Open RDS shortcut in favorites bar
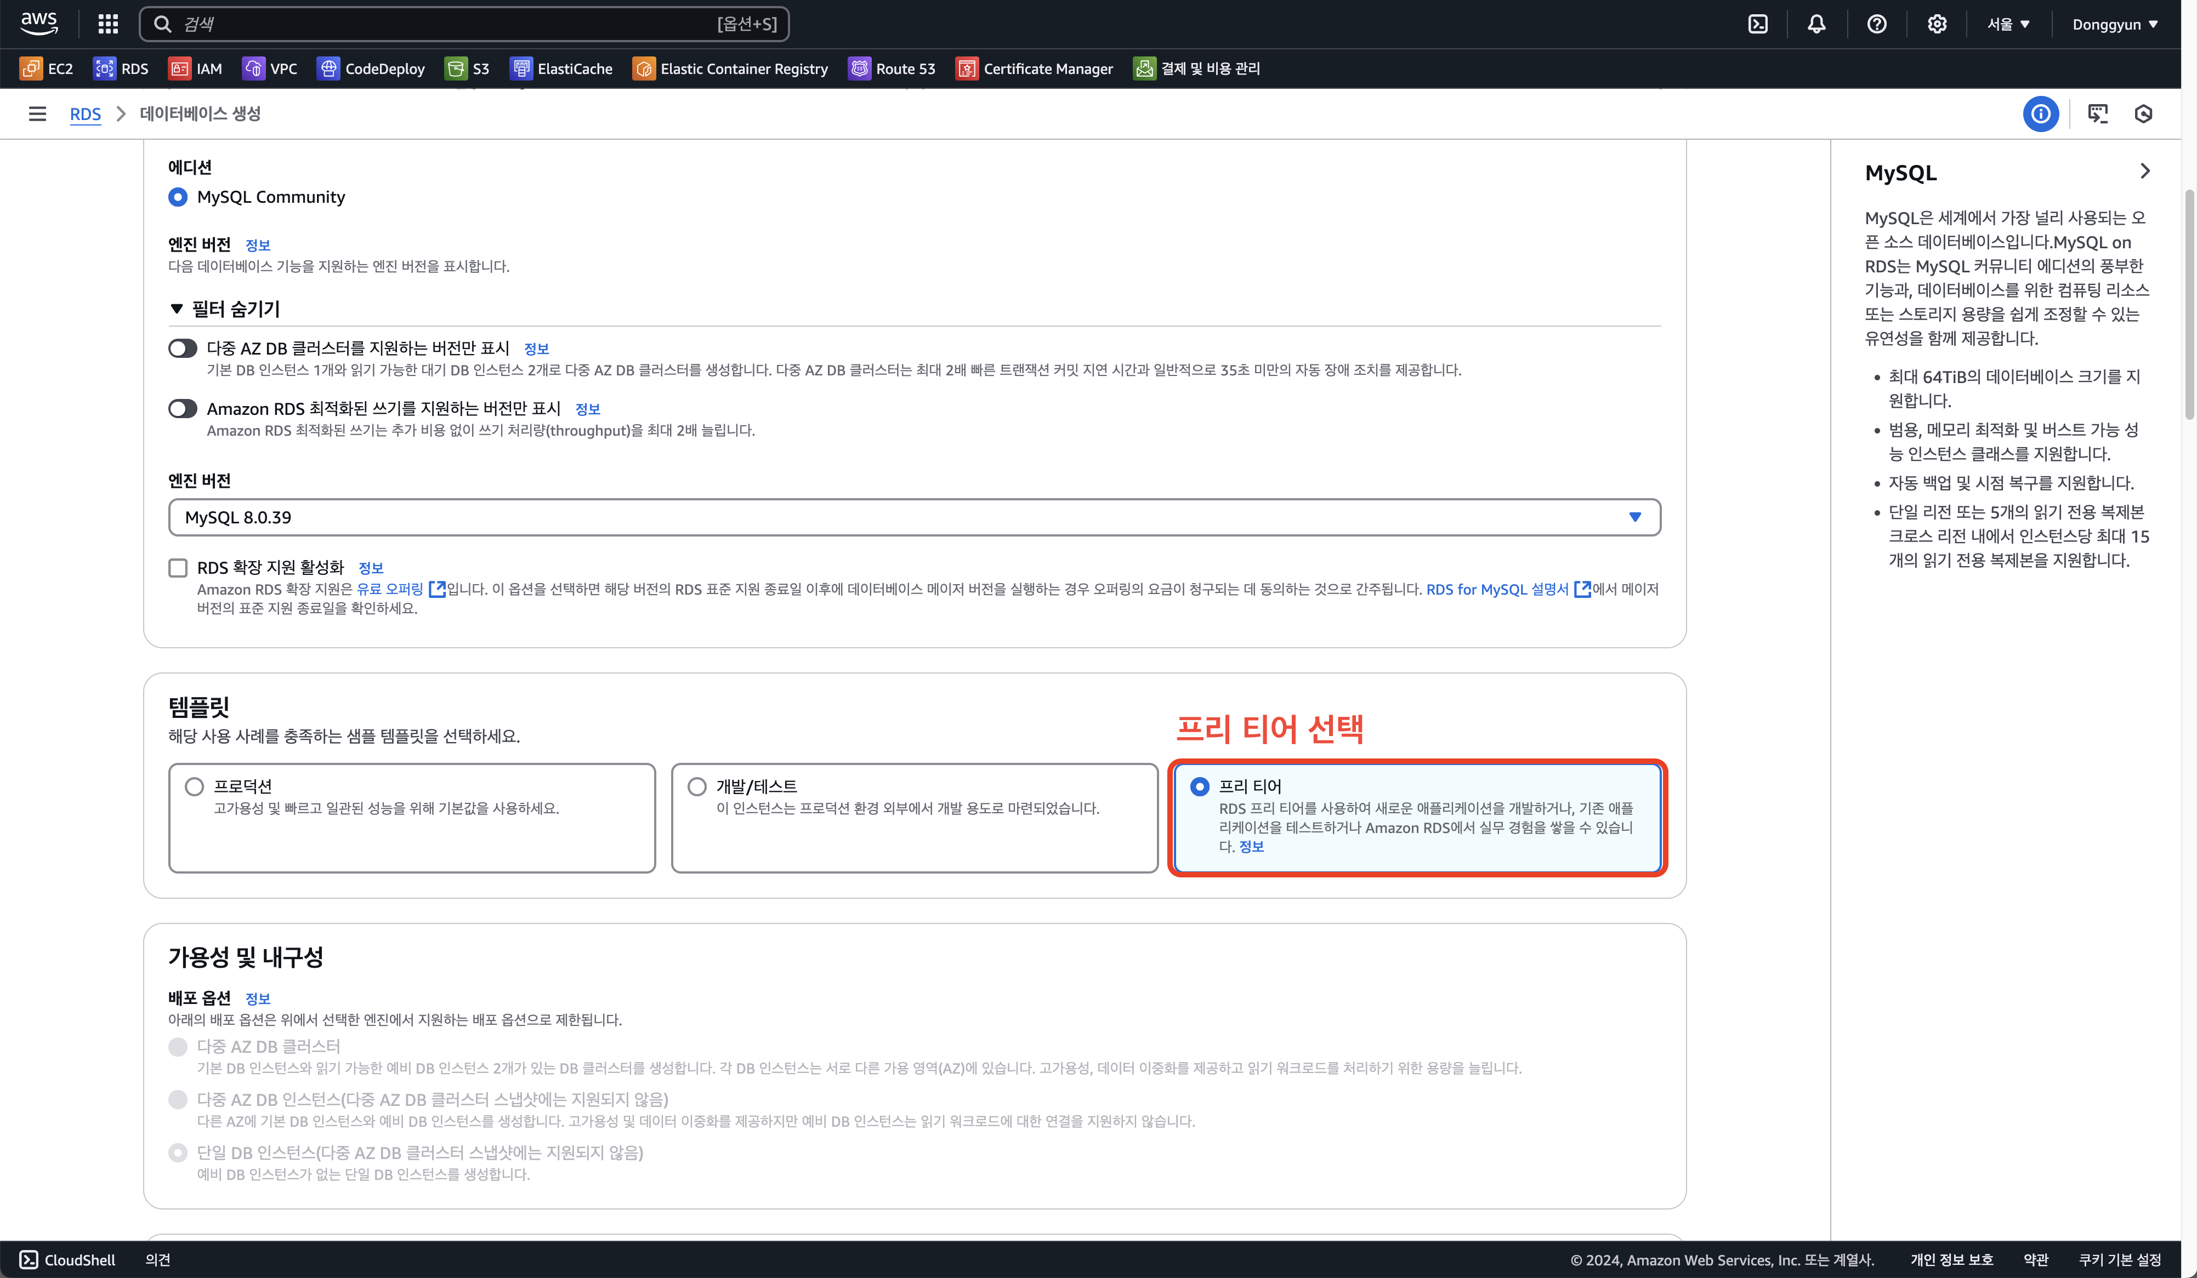 pos(121,68)
